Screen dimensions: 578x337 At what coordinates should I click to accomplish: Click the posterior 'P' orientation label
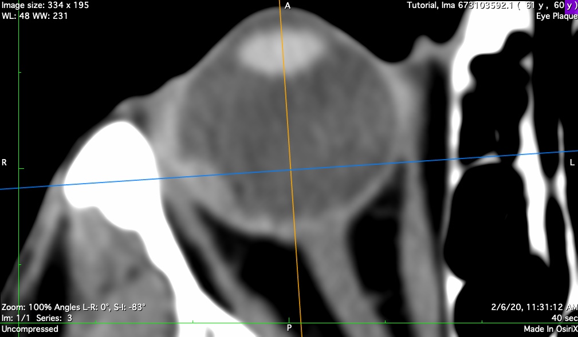289,328
